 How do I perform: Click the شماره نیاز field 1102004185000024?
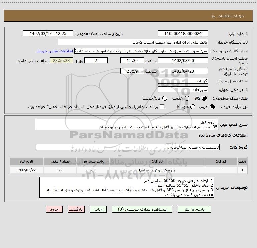[x=183, y=34]
